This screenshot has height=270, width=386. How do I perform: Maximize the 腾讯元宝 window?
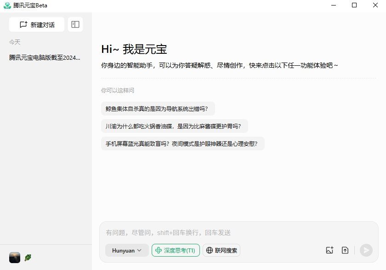tap(354, 6)
